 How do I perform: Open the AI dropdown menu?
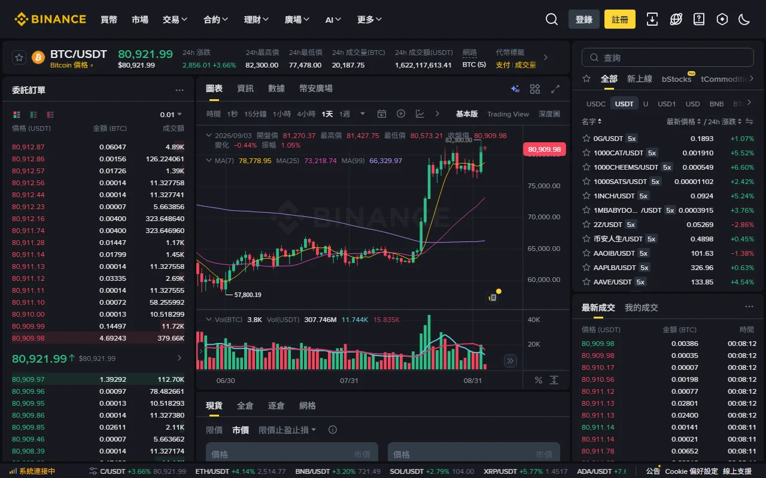[333, 20]
